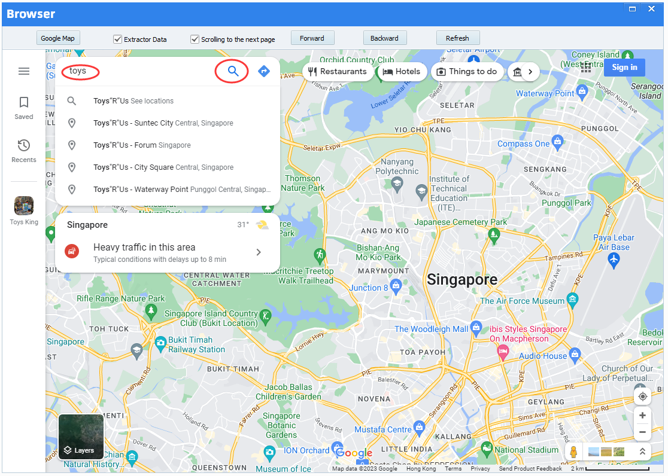The height and width of the screenshot is (476, 668).
Task: Open directions via blue arrow icon
Action: pos(264,72)
